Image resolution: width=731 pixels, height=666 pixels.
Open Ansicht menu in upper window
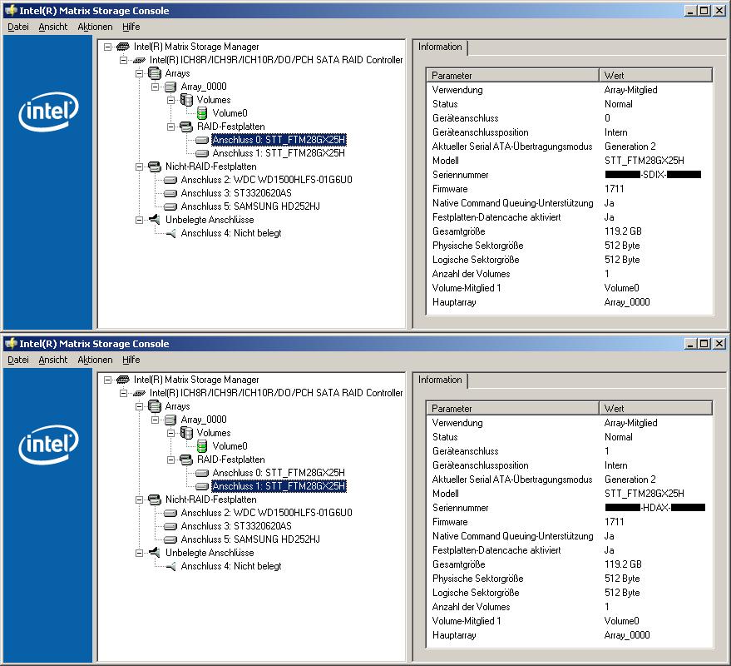pyautogui.click(x=52, y=27)
